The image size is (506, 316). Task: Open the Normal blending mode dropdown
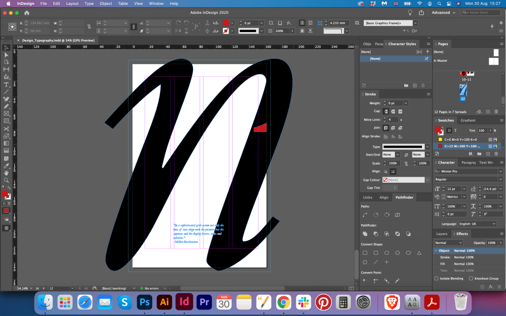pyautogui.click(x=450, y=243)
